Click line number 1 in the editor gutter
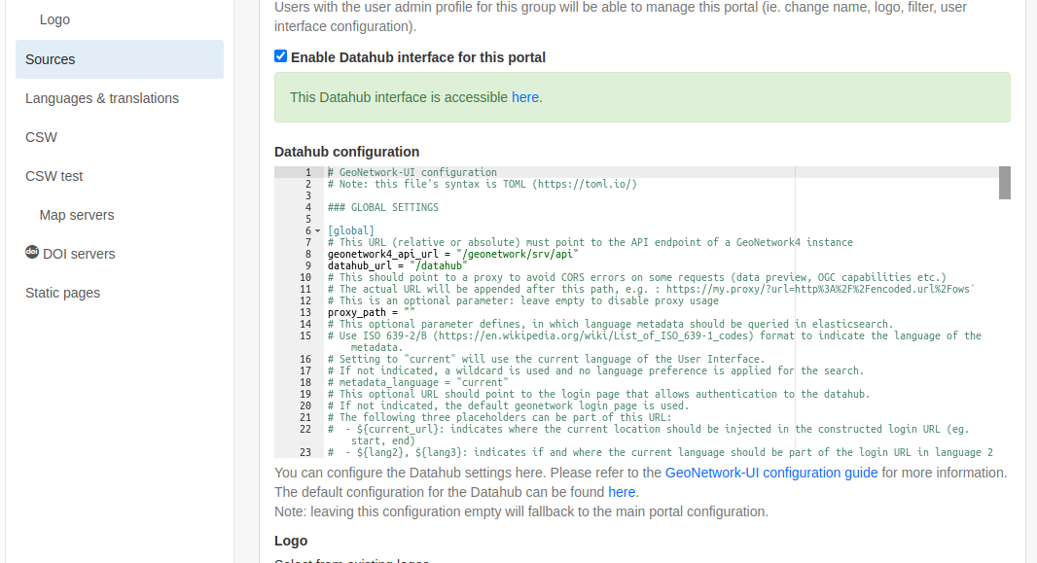 click(307, 172)
